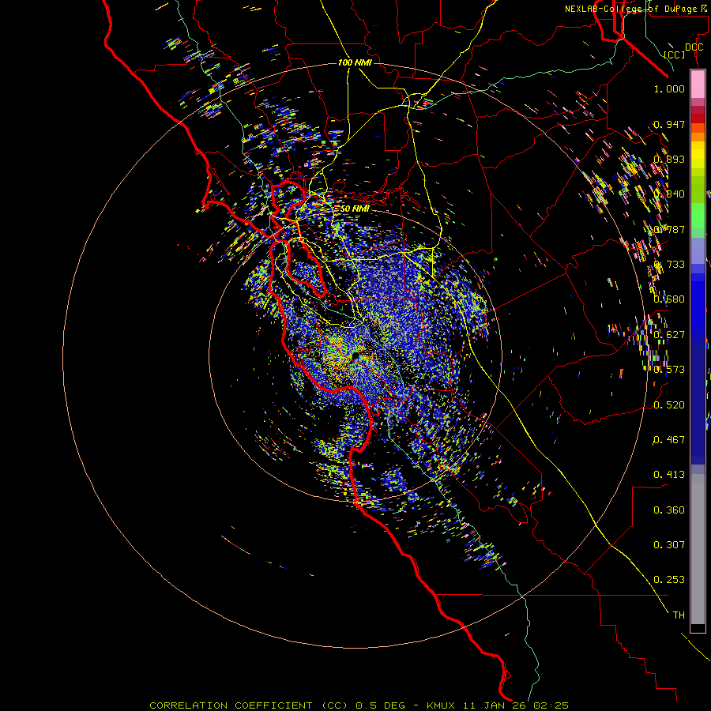
Task: Click the 0.253 scale value
Action: tap(669, 580)
